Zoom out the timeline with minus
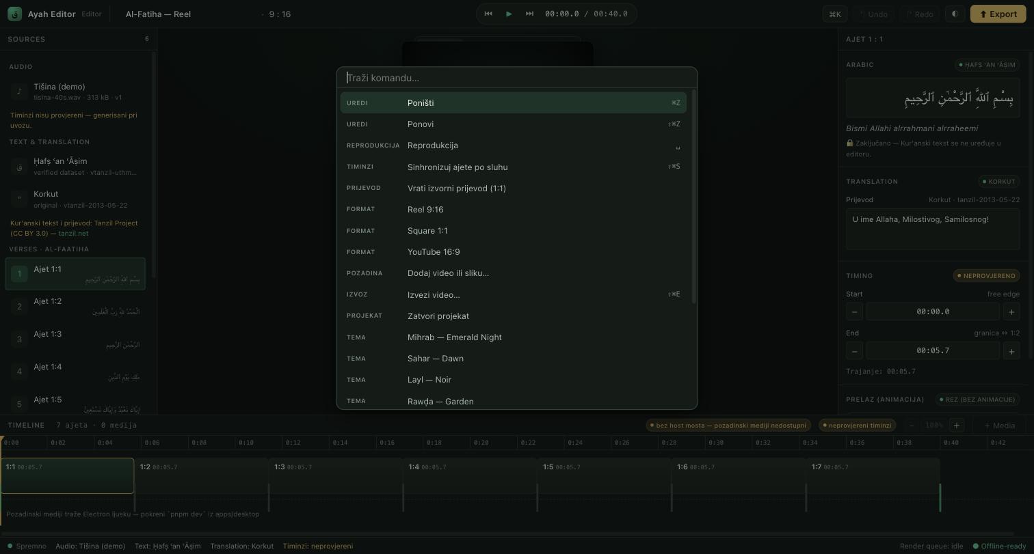The width and height of the screenshot is (1034, 554). point(912,426)
